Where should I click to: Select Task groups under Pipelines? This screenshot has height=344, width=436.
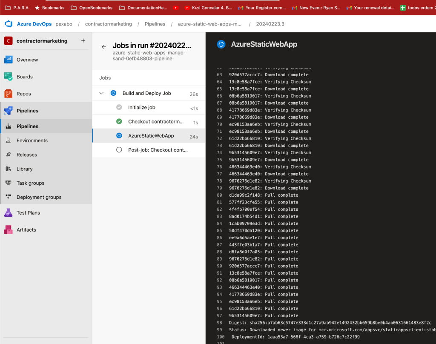(x=30, y=183)
